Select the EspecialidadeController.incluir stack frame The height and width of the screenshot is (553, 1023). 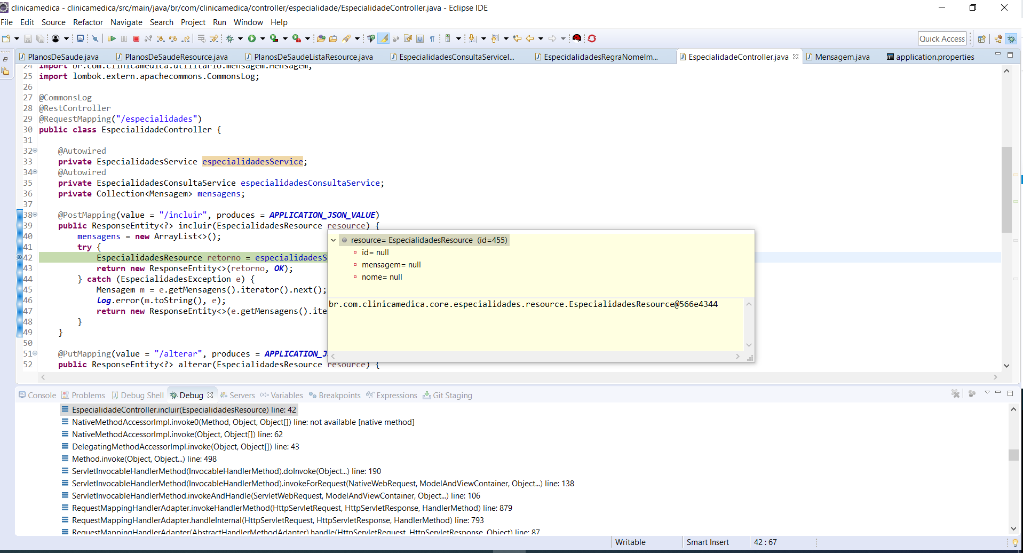click(179, 410)
